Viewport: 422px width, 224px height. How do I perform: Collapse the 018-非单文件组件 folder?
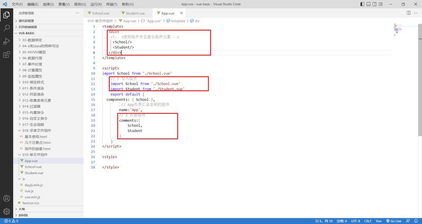48,130
